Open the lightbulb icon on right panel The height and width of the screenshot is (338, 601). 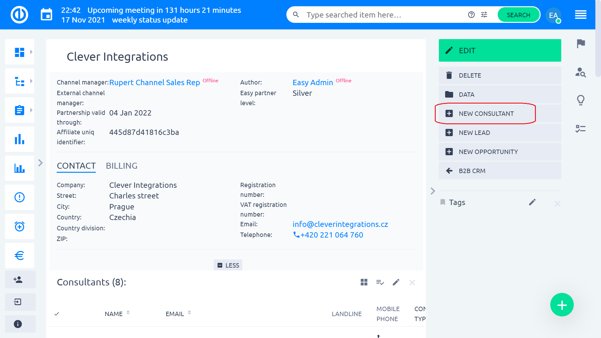click(581, 100)
